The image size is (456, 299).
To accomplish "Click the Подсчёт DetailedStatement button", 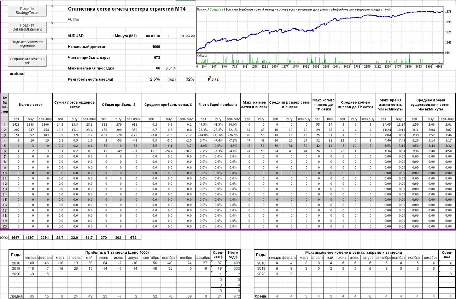I will click(28, 28).
